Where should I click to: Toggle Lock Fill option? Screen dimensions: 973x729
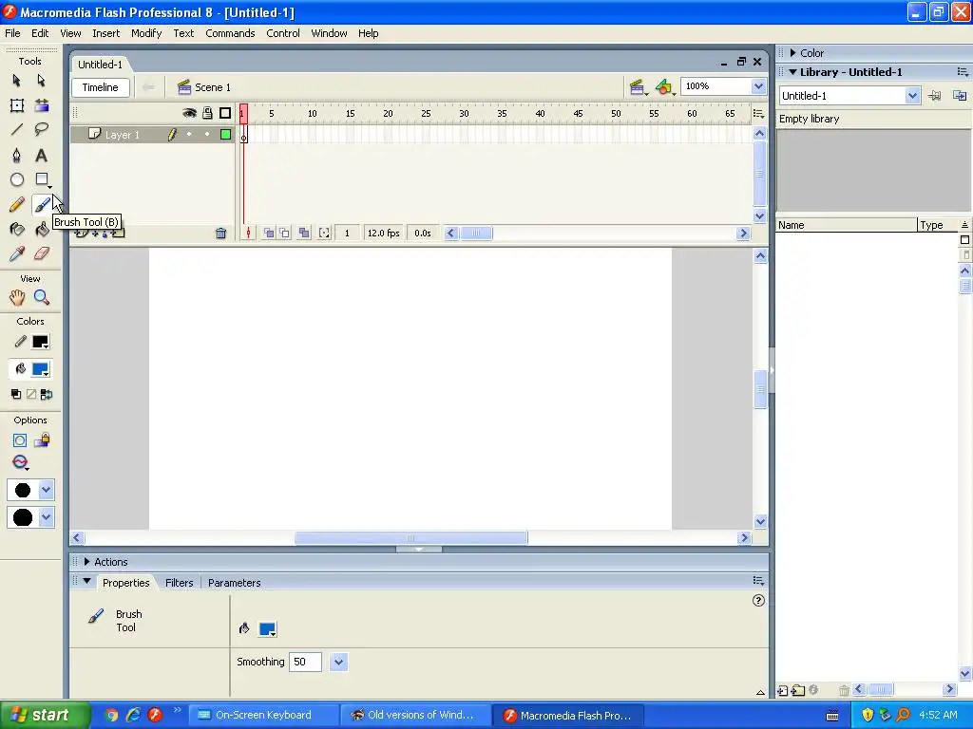pos(42,440)
